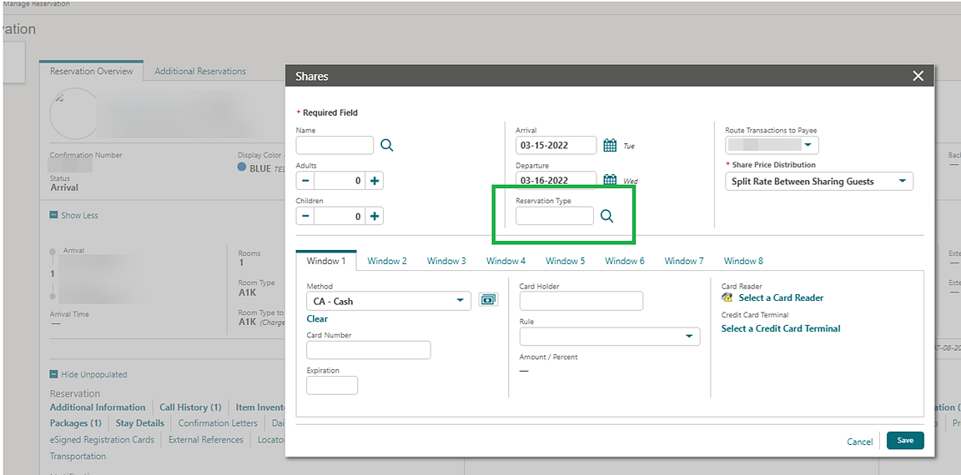Select the Reservation Overview tab

pyautogui.click(x=91, y=71)
